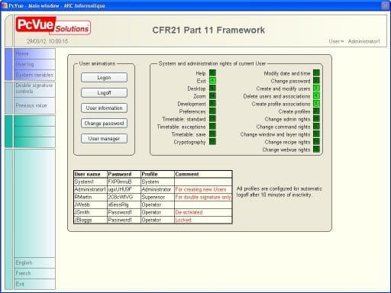Screen dimensions: 391x293
Task: Click the Exit rights indicator square
Action: 212,81
